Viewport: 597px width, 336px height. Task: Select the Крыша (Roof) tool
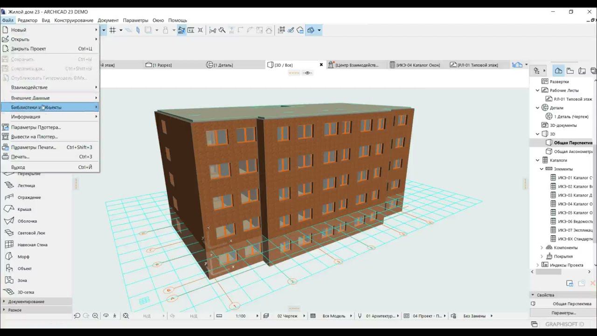coord(24,209)
